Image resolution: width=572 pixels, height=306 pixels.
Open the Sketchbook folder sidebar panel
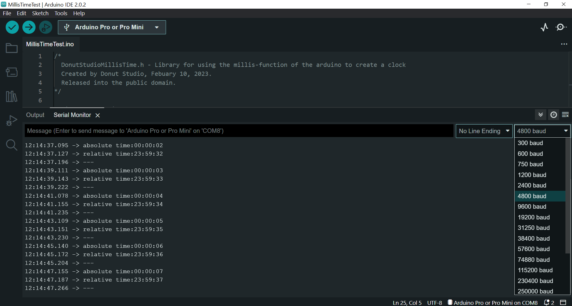[x=12, y=48]
